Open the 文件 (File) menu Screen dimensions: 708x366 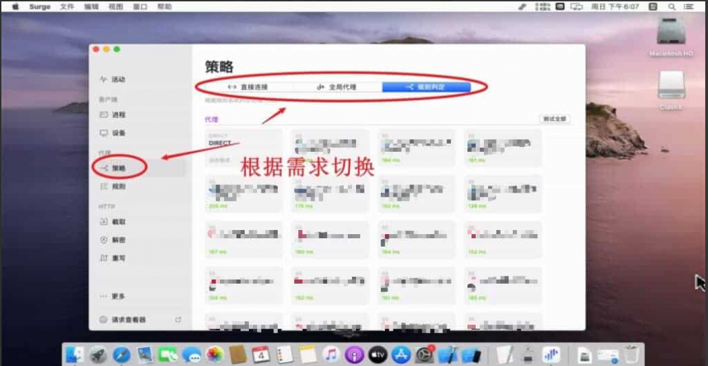pyautogui.click(x=67, y=6)
